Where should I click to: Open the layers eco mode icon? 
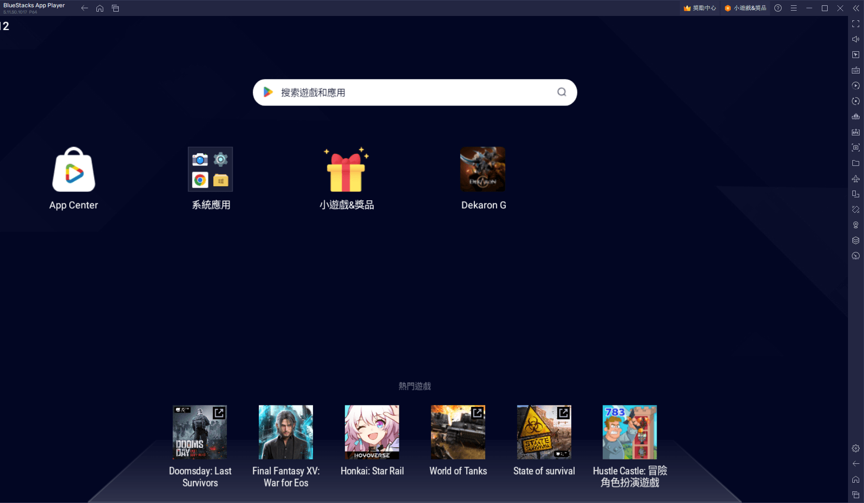(x=856, y=240)
